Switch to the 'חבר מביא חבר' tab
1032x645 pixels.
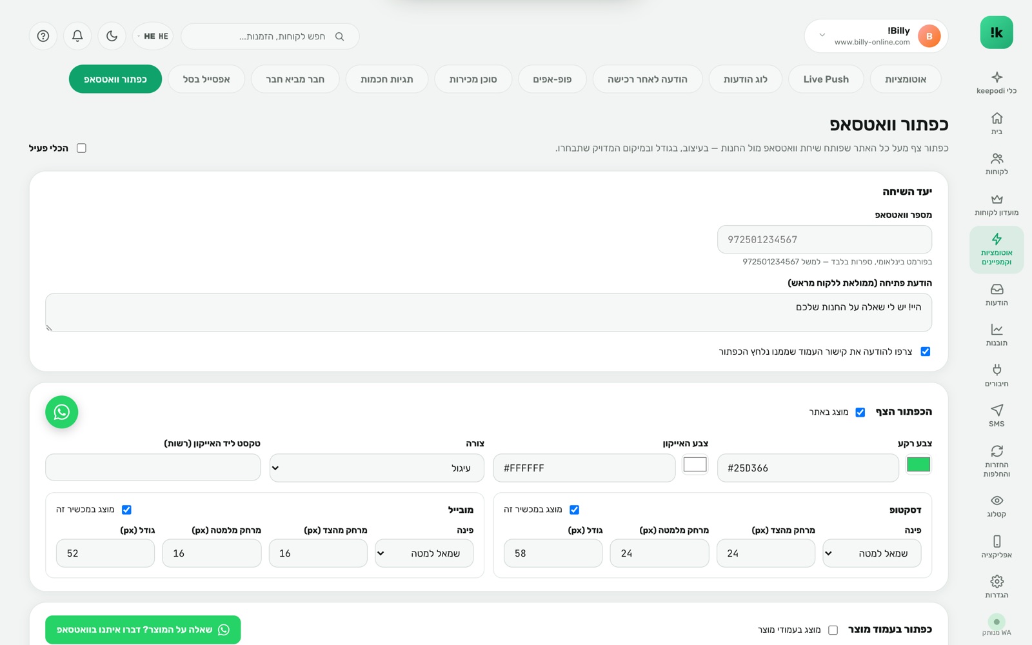coord(295,79)
